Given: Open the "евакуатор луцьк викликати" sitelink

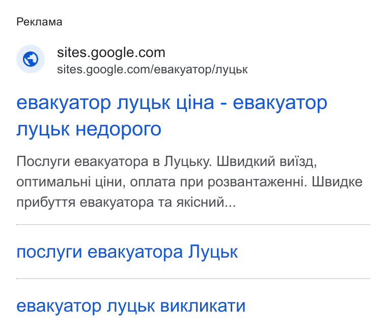Looking at the screenshot, I should 131,306.
